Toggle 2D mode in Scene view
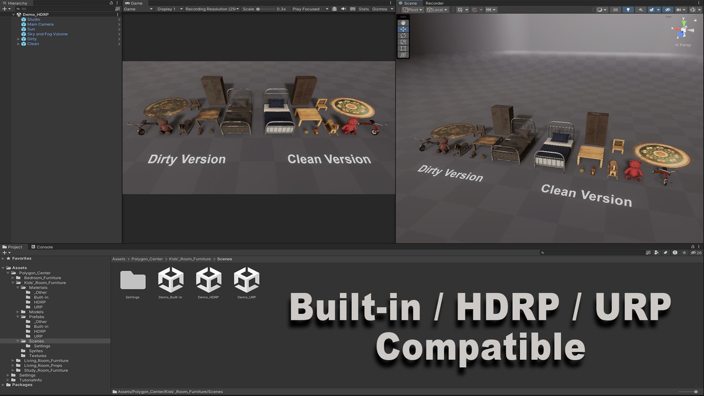This screenshot has height=396, width=704. tap(615, 9)
